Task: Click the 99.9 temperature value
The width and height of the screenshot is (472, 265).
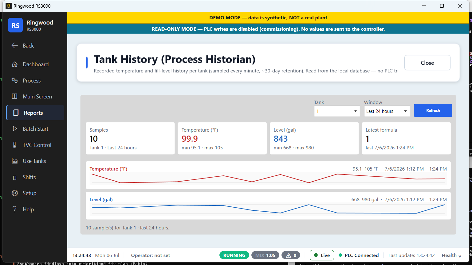Action: [190, 139]
